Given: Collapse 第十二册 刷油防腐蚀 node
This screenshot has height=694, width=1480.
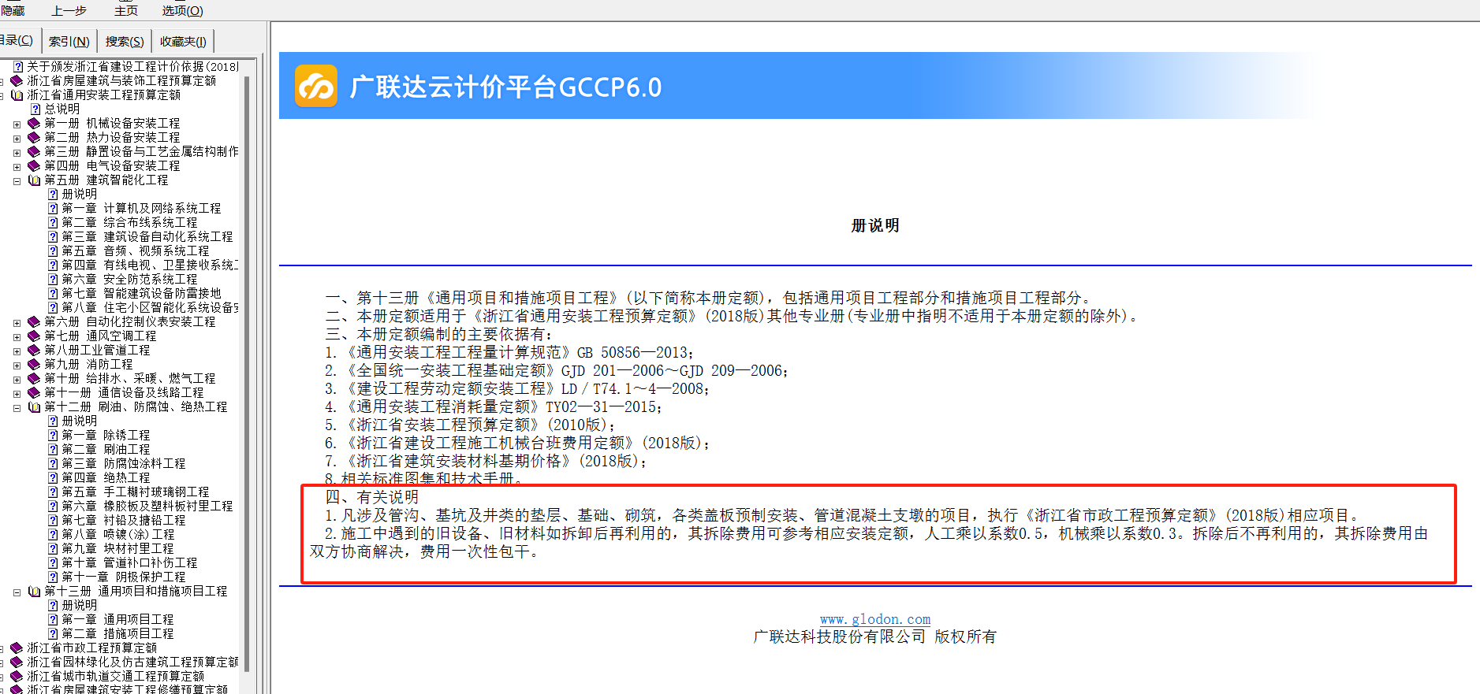Looking at the screenshot, I should [x=17, y=407].
